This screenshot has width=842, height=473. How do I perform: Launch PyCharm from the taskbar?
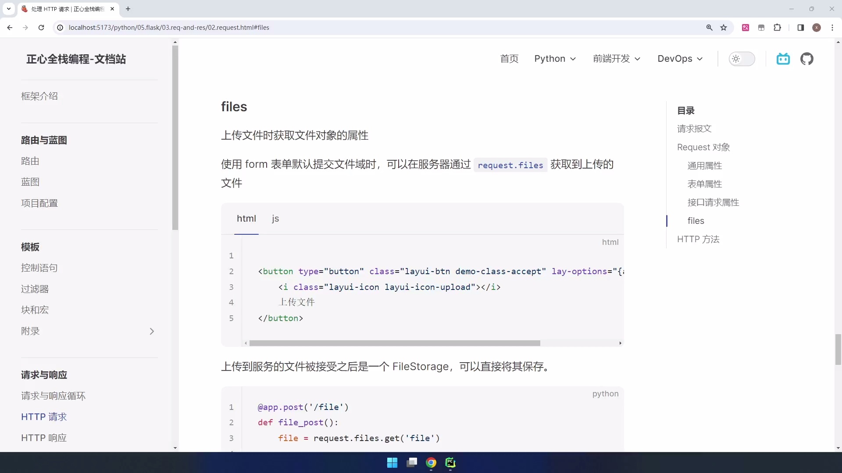(451, 463)
